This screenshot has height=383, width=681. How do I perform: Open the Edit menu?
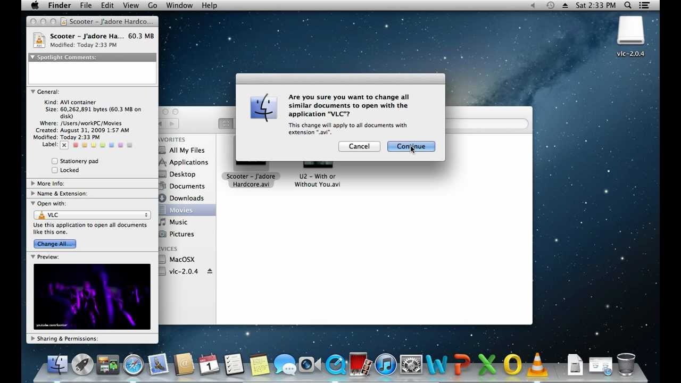coord(107,5)
